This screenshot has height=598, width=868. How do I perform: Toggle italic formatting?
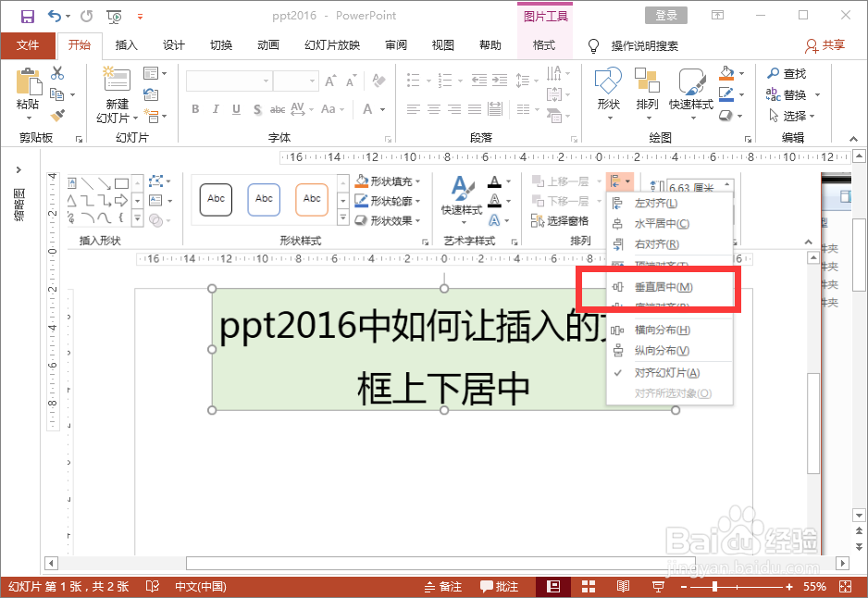point(216,109)
